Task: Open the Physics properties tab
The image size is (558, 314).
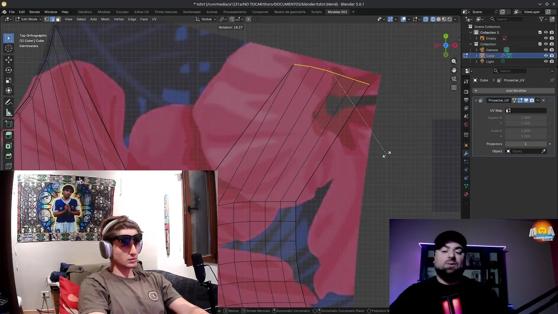Action: coord(466,170)
